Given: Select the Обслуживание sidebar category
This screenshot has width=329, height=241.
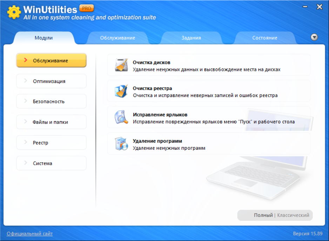Looking at the screenshot, I should point(51,60).
